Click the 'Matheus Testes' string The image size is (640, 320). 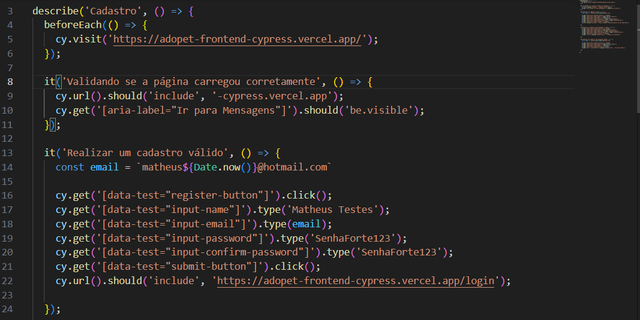pos(332,210)
